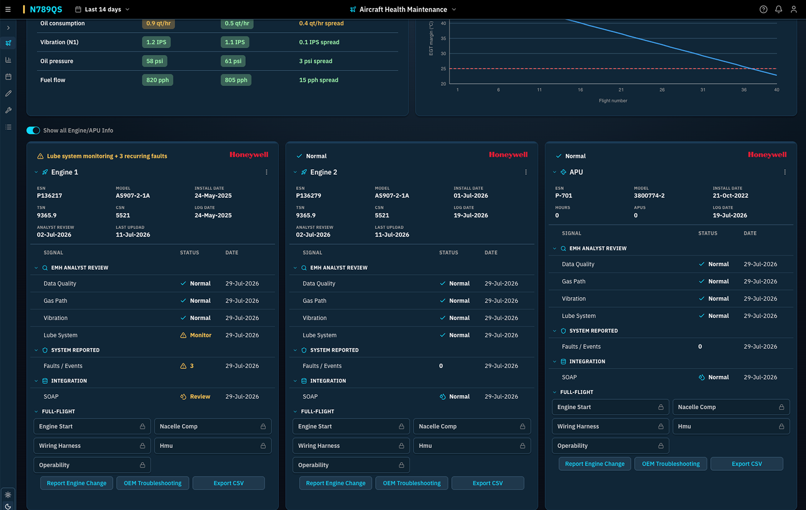Click the Engine 1 SOAP Review status icon
This screenshot has width=806, height=510.
183,397
